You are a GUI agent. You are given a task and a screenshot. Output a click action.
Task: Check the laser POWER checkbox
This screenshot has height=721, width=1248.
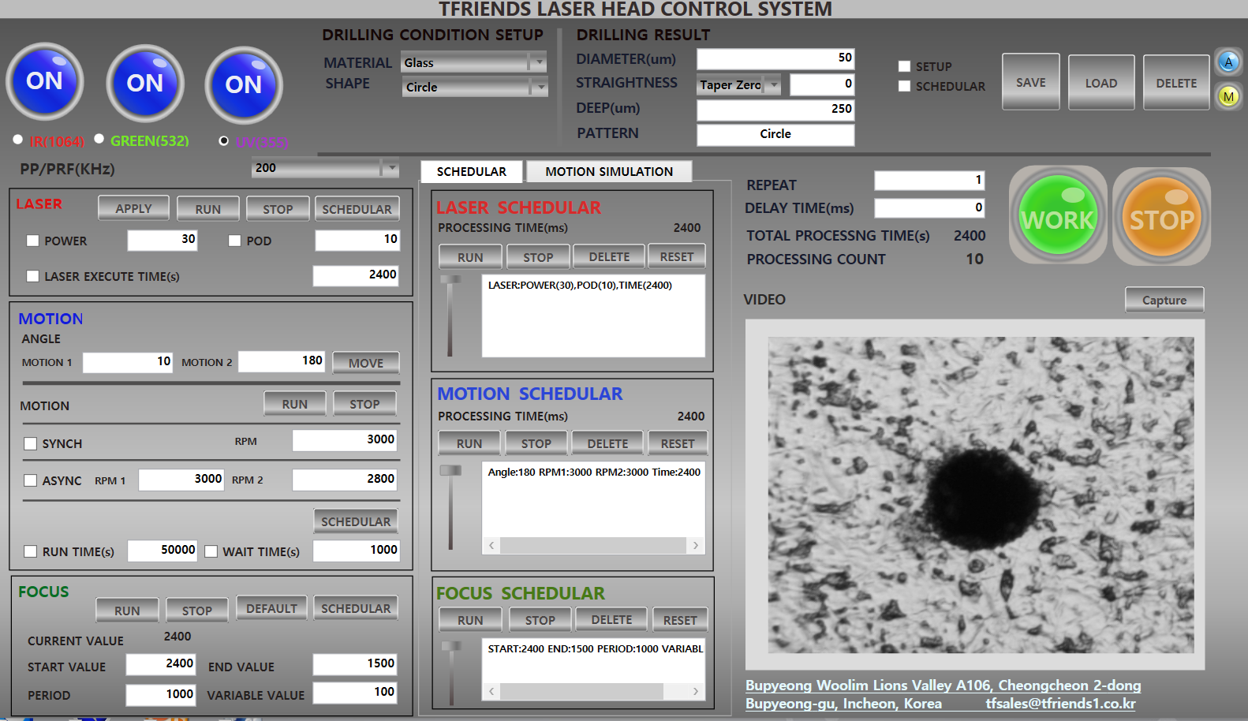point(32,241)
